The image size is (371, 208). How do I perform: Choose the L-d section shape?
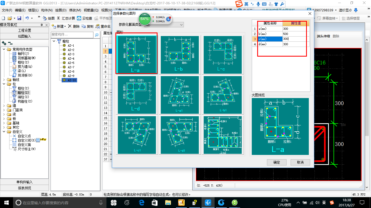pyautogui.click(x=137, y=95)
